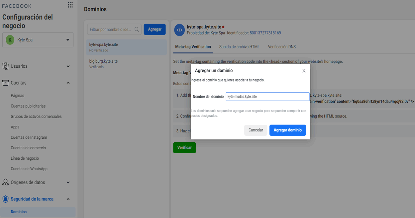The height and width of the screenshot is (218, 415).
Task: Click the Configuración del negocio title
Action: click(28, 21)
